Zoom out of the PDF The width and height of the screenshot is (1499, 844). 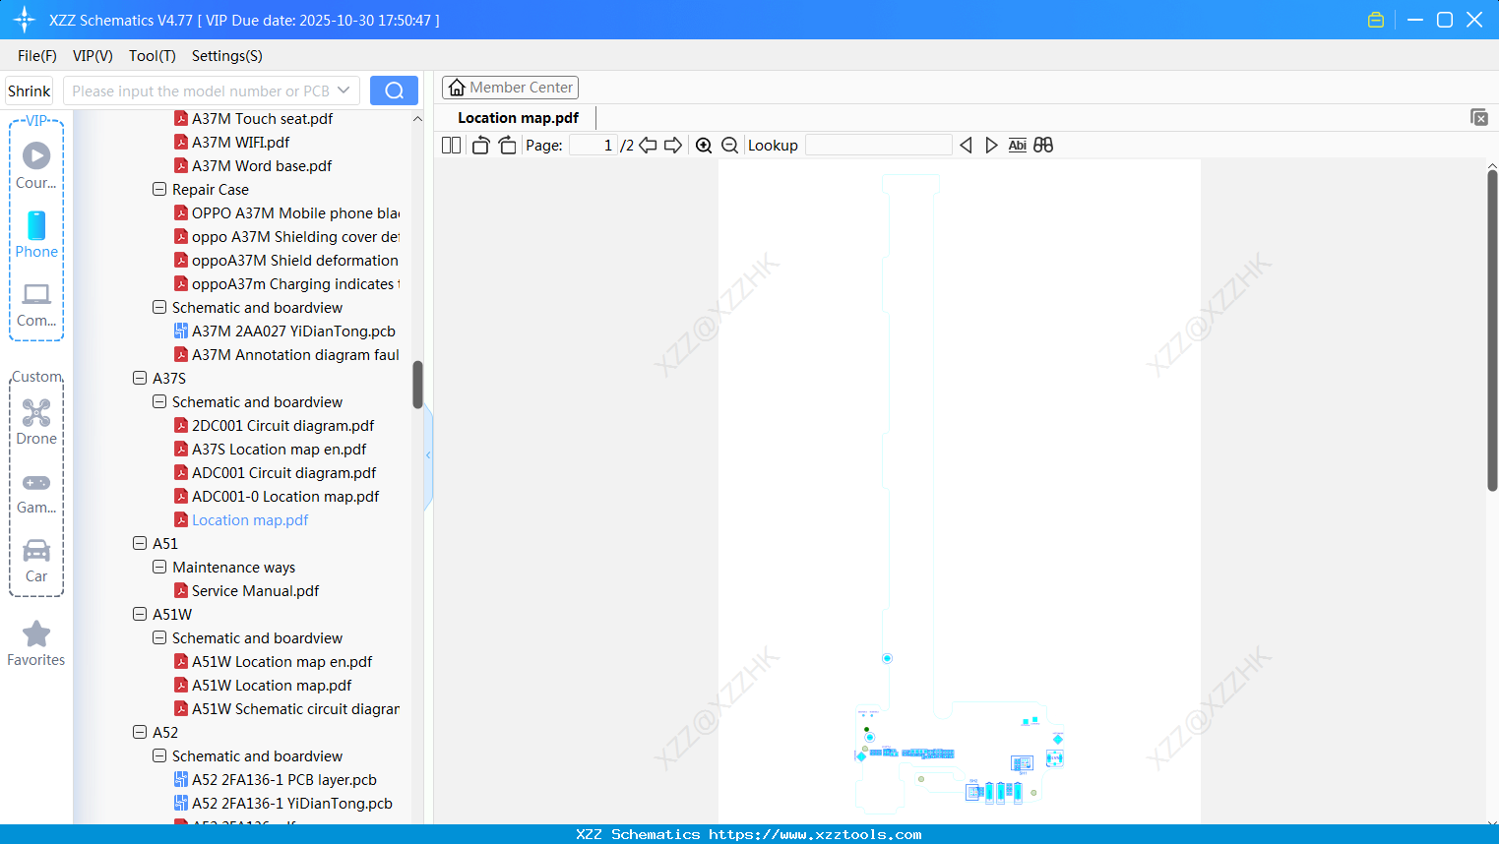pyautogui.click(x=729, y=146)
